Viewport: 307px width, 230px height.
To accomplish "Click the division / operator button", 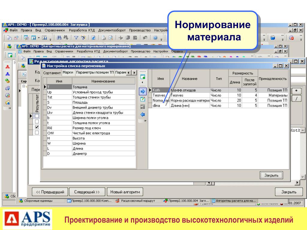I will click(297, 99).
